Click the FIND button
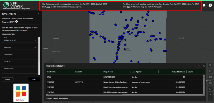The image size is (214, 103). (x=34, y=80)
